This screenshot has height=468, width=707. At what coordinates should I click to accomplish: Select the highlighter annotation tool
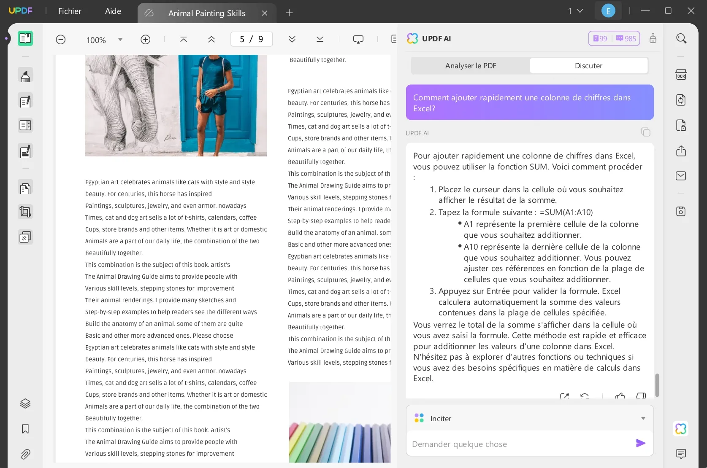(25, 76)
